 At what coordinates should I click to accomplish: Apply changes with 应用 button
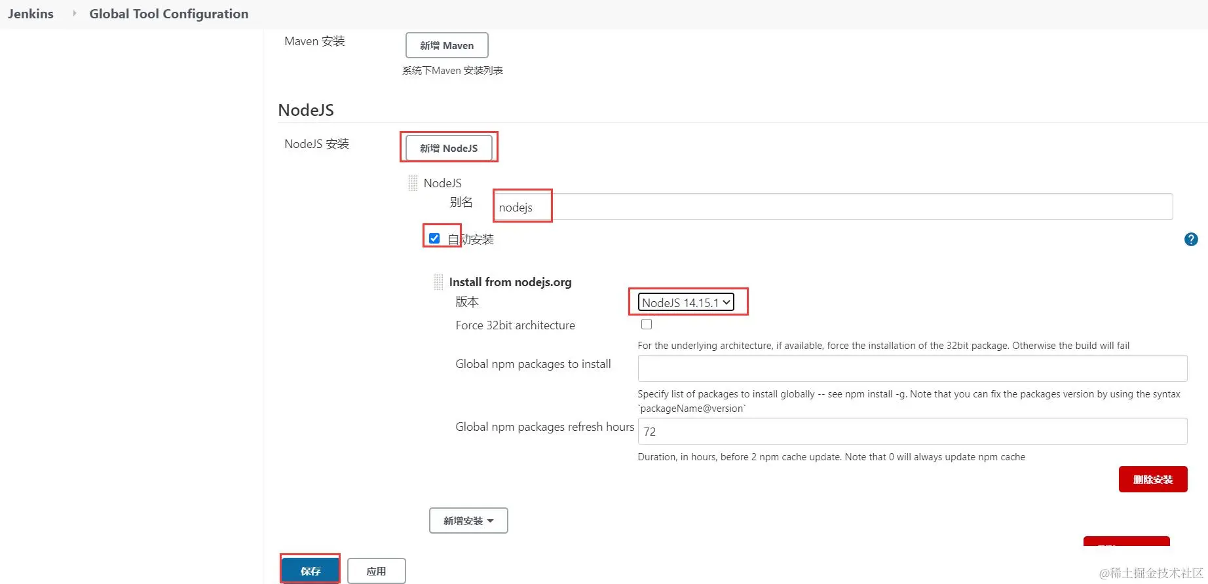376,571
